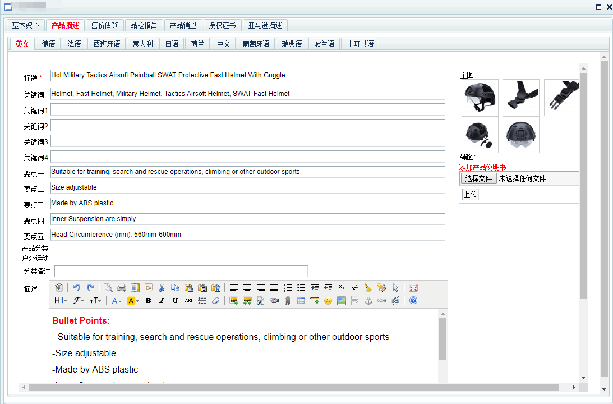613x404 pixels.
Task: Click the Paste clipboard icon
Action: (189, 288)
